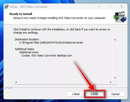130x102 pixels.
Task: Click the 'Additional tasks:' line
Action: (25, 49)
